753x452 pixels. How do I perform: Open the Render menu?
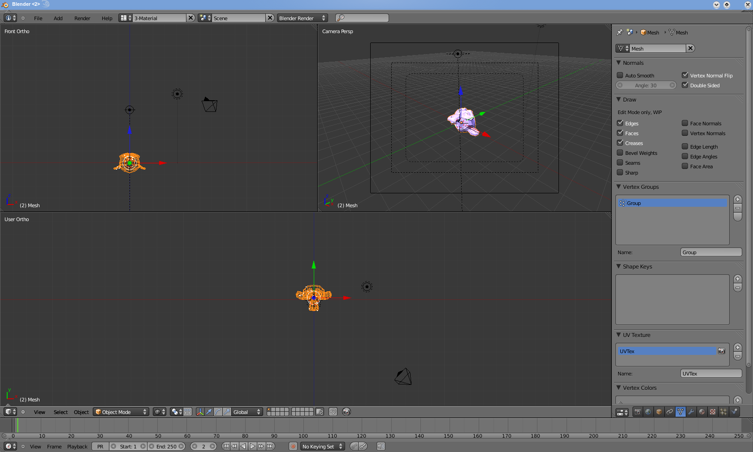pyautogui.click(x=82, y=18)
